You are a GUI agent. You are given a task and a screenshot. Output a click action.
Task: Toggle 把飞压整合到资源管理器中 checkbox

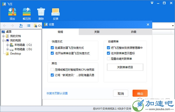108,48
